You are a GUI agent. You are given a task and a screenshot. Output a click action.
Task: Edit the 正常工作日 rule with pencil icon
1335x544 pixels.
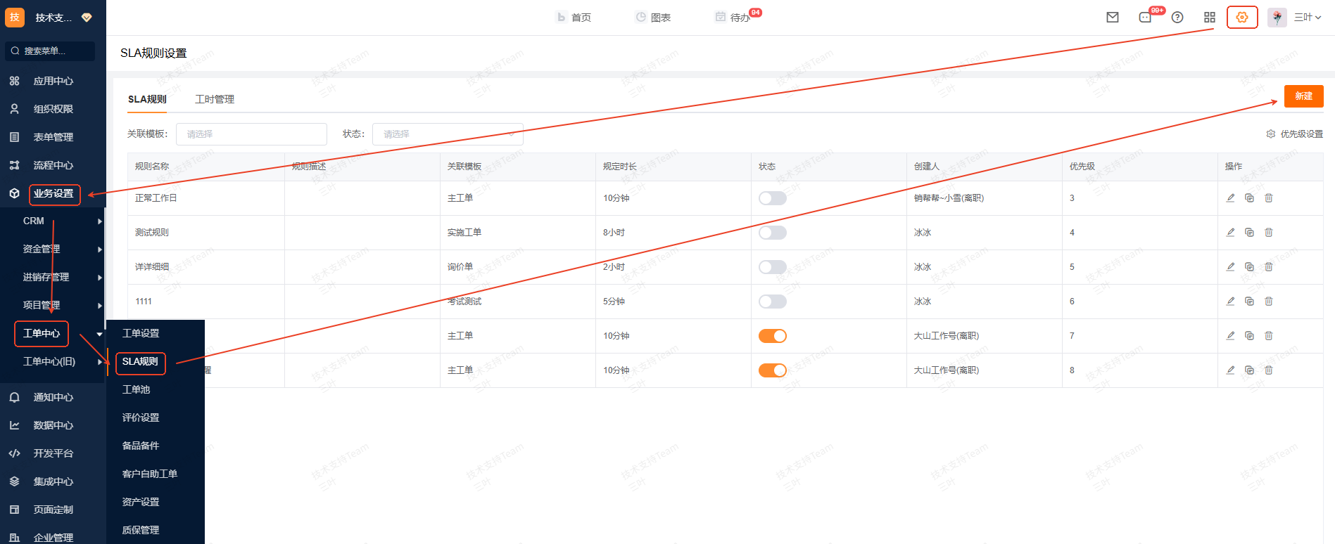1230,198
